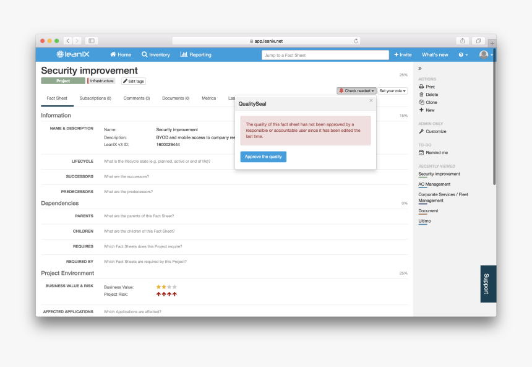Open the user avatar menu
This screenshot has height=367, width=532.
click(486, 54)
